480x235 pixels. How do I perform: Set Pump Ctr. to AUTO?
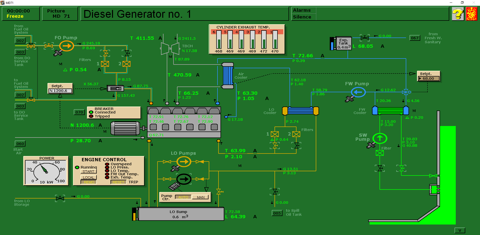183,197
